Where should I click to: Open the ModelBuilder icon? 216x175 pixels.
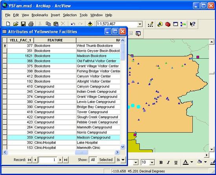183,24
